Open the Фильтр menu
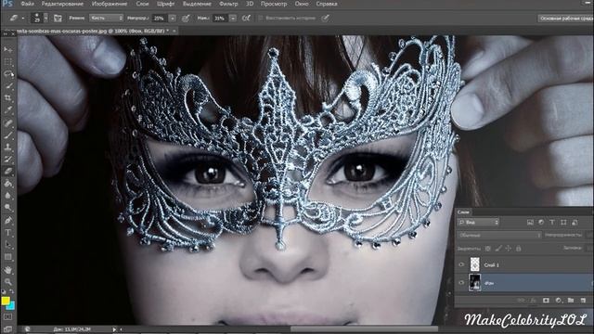 (x=228, y=4)
